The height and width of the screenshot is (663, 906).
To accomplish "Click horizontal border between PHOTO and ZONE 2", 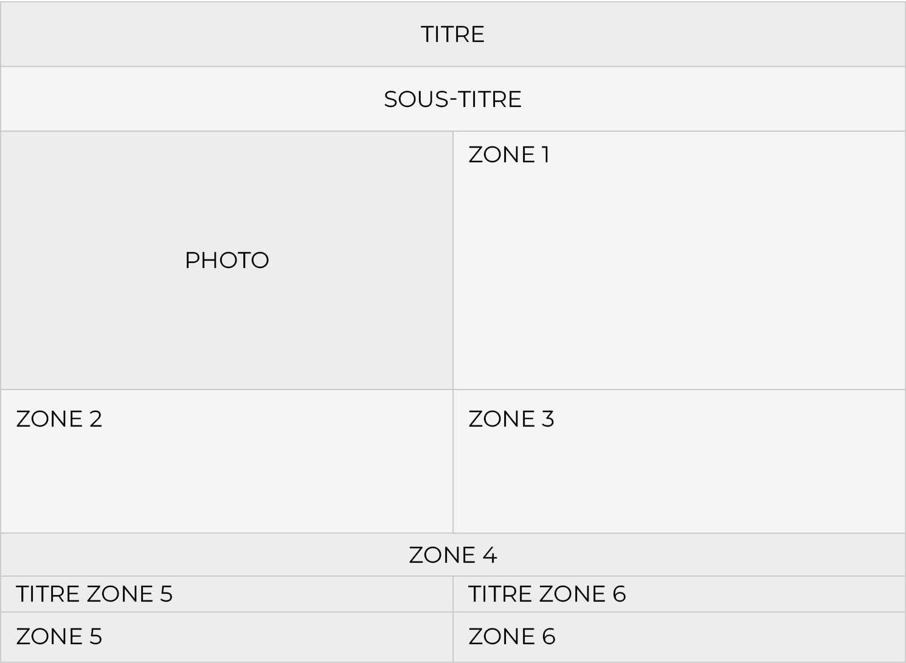I will [226, 390].
